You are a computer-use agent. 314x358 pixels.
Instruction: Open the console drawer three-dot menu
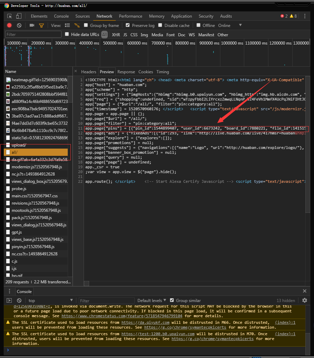pyautogui.click(x=9, y=291)
